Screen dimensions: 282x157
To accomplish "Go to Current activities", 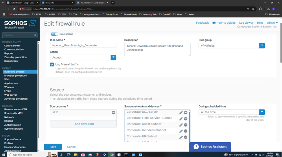I will (14, 50).
